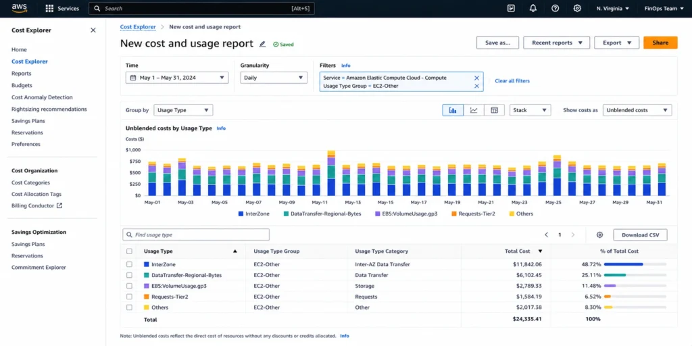
Task: Click the Info link beside chart title
Action: click(221, 128)
